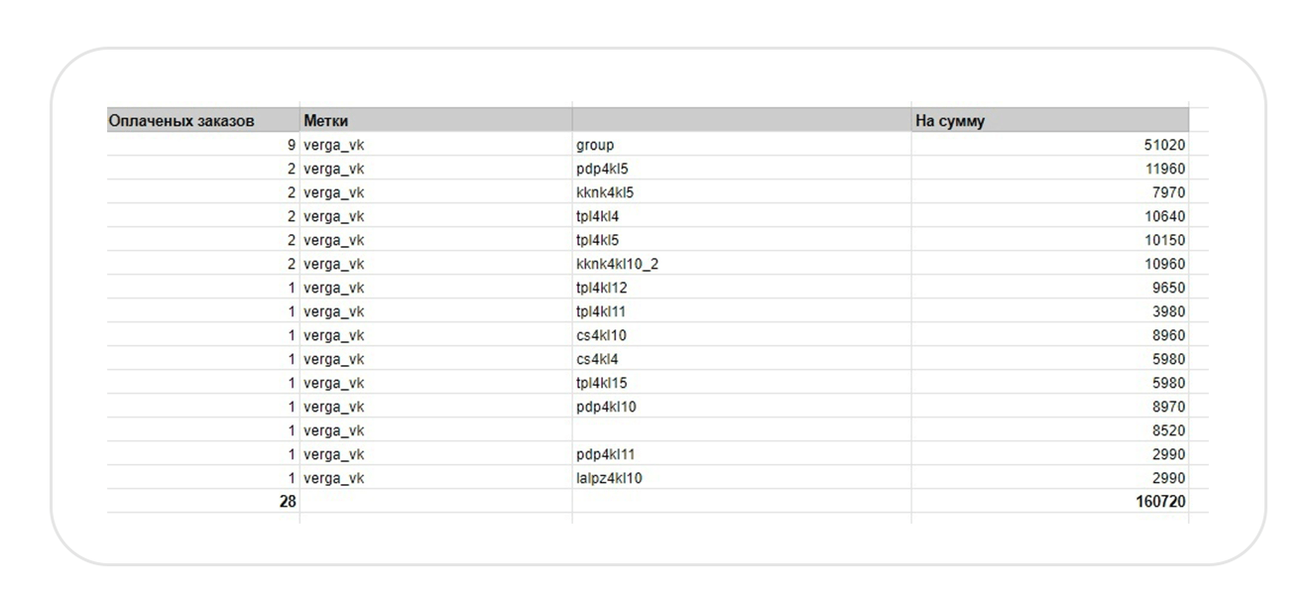Screen dimensions: 1316x604
Task: Select the 'tpl4kl12' cell
Action: coord(602,288)
